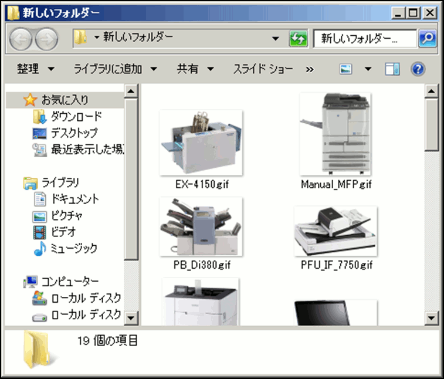Expand the 整理 dropdown menu

click(35, 69)
